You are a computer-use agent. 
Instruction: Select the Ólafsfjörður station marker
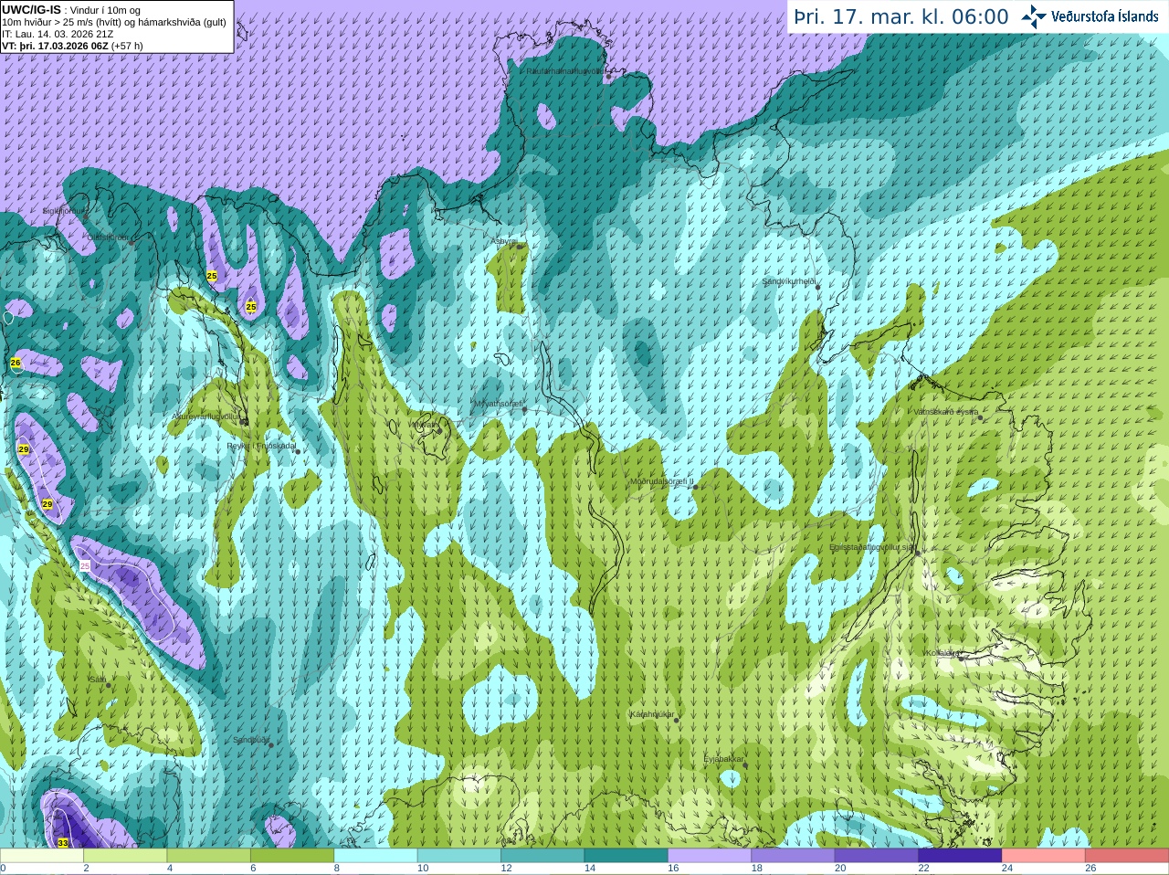click(x=132, y=243)
